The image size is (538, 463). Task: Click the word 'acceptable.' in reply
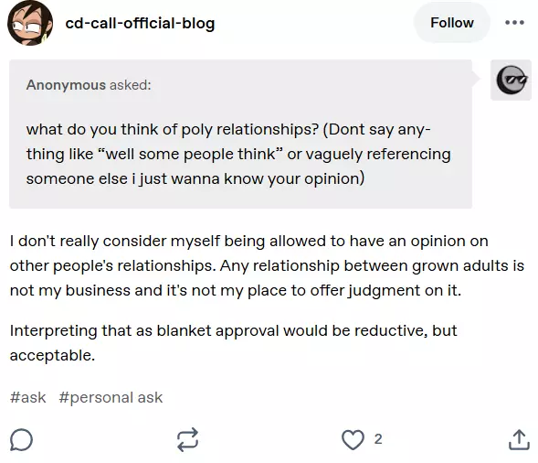[x=52, y=355]
